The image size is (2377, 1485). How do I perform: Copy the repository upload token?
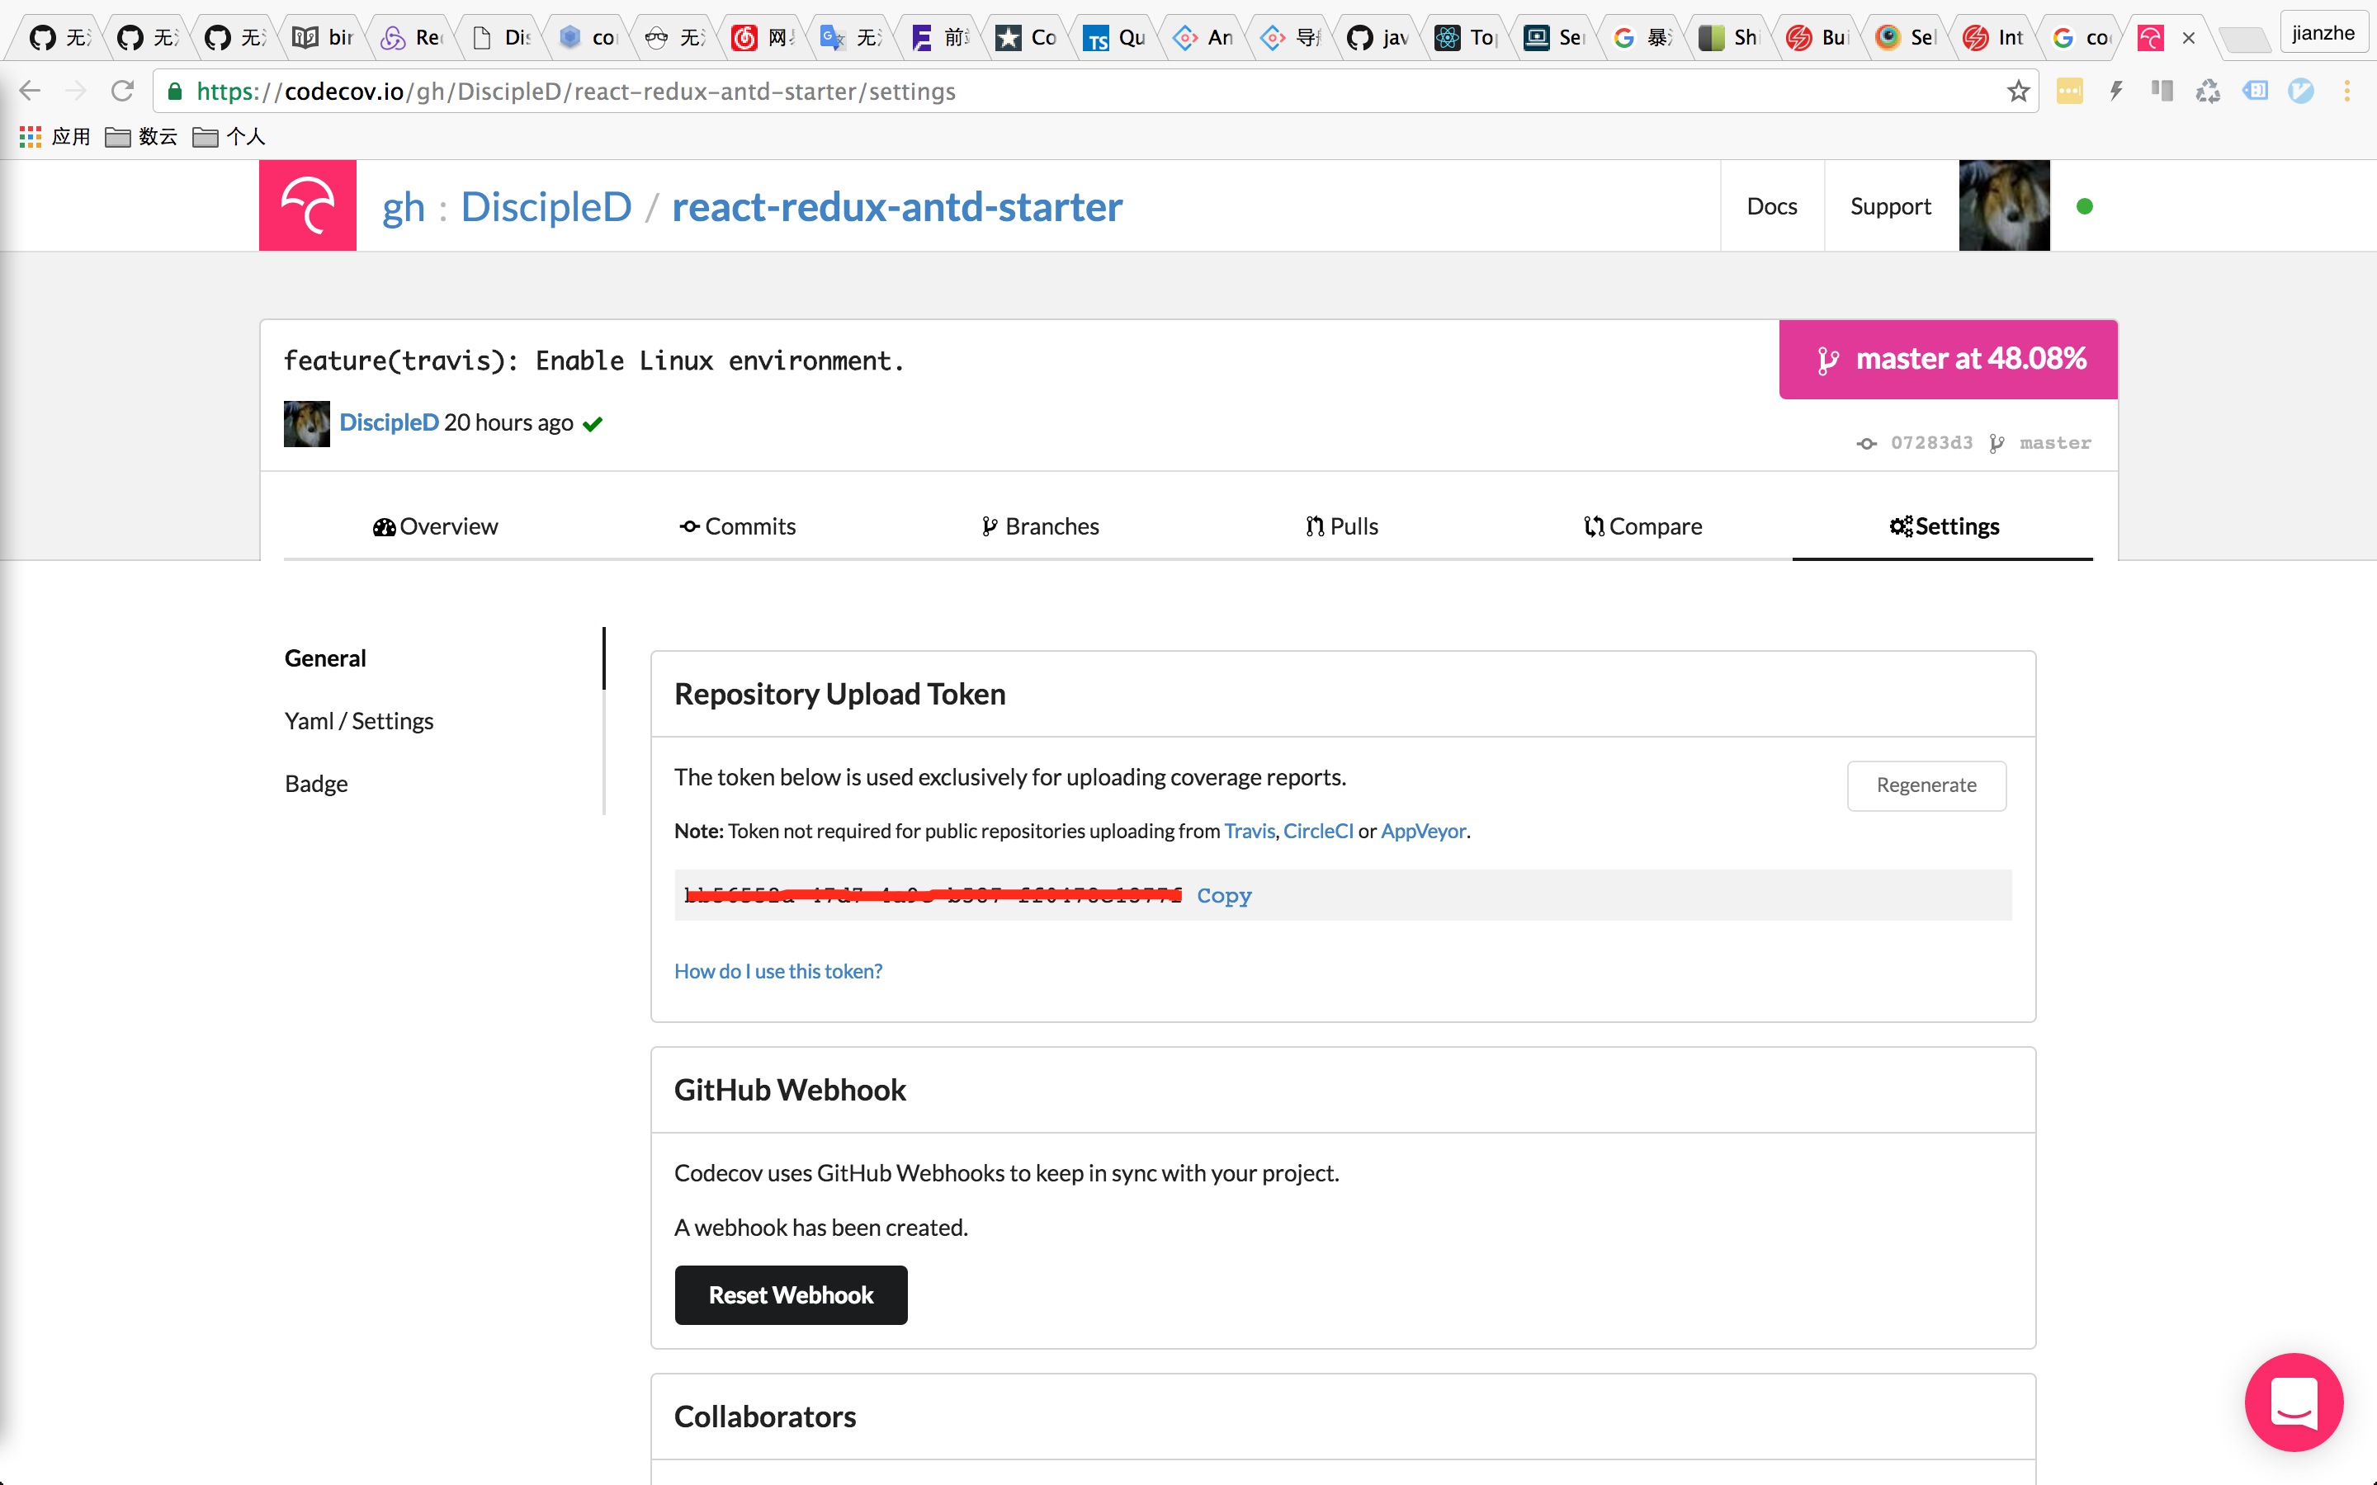(1224, 895)
